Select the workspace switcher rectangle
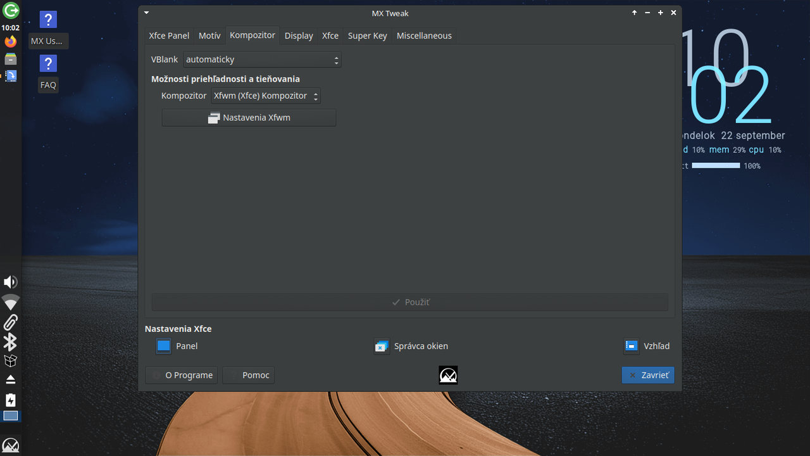Viewport: 810px width, 456px height. pyautogui.click(x=11, y=416)
